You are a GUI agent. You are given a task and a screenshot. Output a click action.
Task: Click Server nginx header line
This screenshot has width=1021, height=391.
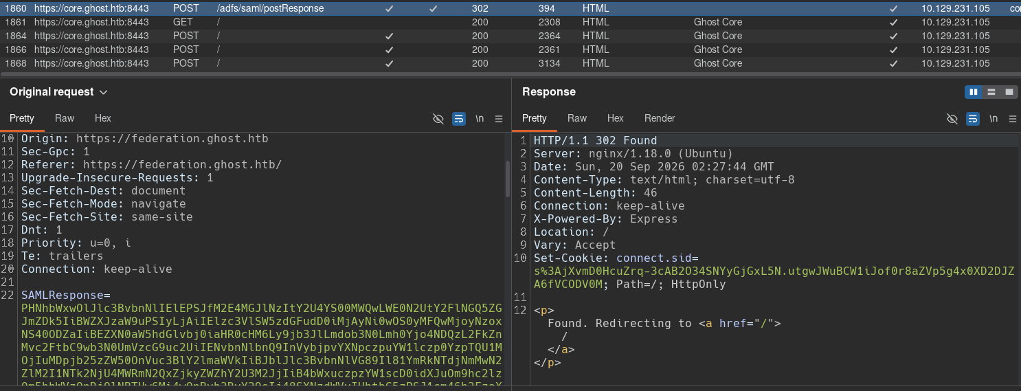click(633, 153)
